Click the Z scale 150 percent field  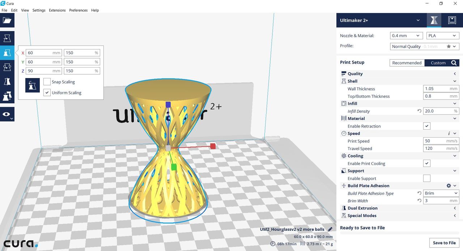[82, 71]
